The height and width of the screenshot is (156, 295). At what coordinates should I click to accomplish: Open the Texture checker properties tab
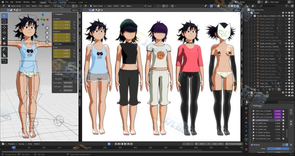[x=246, y=149]
